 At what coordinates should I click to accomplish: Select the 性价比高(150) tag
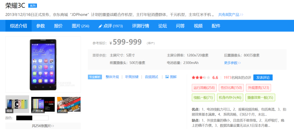[231, 88]
